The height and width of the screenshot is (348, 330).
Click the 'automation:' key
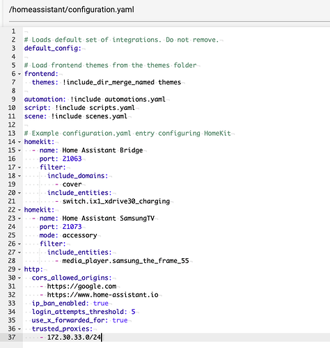(45, 100)
